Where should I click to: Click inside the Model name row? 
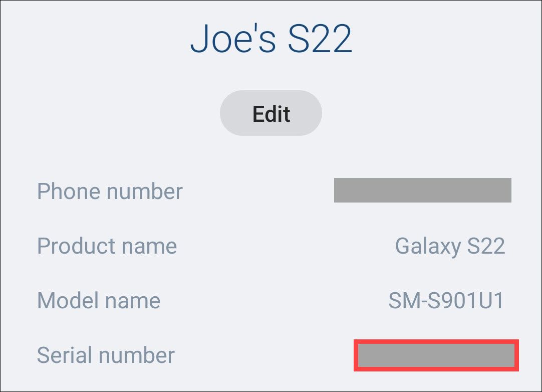(270, 300)
